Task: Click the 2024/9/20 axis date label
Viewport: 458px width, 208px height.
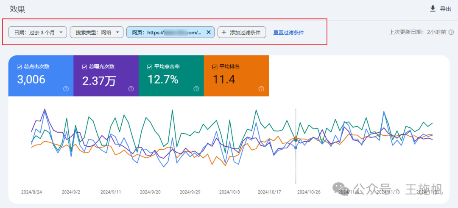Action: pos(150,192)
